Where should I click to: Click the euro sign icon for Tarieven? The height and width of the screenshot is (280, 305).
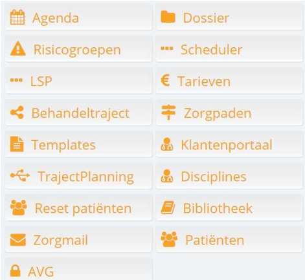point(165,80)
